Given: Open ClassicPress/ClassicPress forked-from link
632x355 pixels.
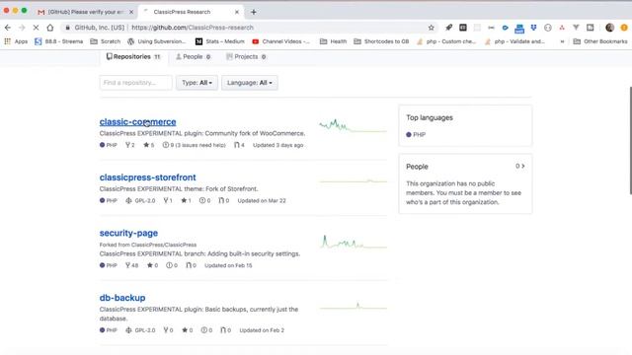Looking at the screenshot, I should point(163,245).
